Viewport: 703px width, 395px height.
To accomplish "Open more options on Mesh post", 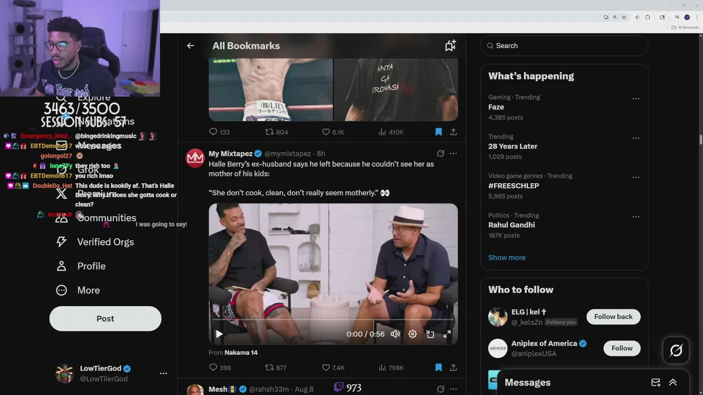I will 454,389.
